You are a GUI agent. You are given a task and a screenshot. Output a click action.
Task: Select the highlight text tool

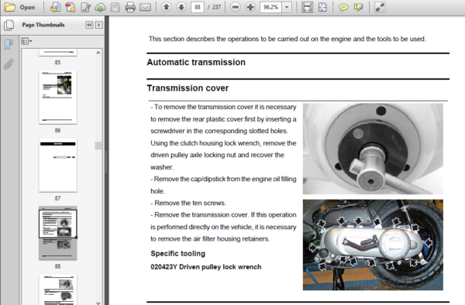point(358,7)
